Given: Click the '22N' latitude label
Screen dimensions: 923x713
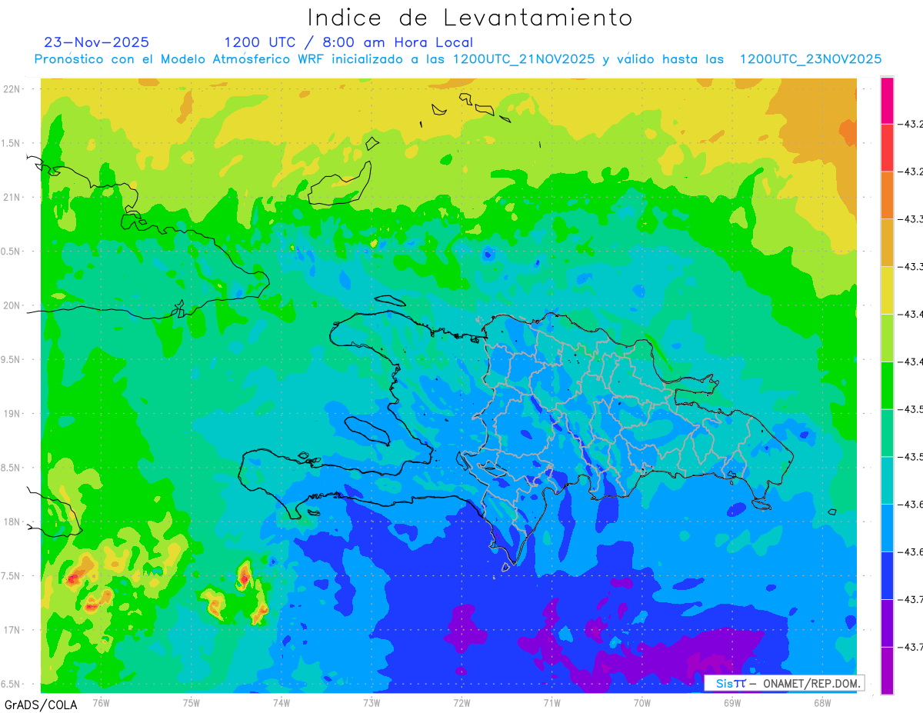Looking at the screenshot, I should [12, 88].
